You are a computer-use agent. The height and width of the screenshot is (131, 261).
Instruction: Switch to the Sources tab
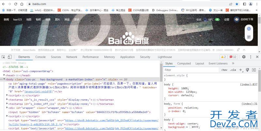pos(56,57)
